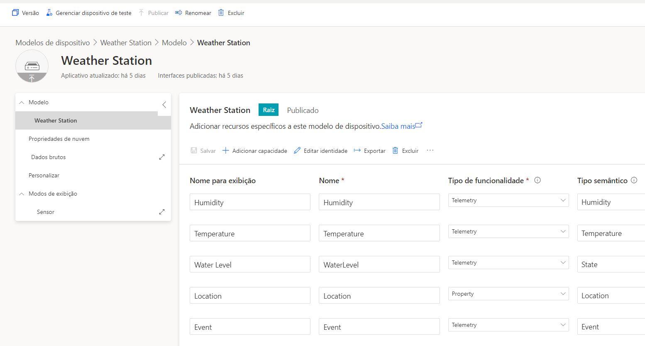Click the Tipo semântico info icon

point(634,180)
